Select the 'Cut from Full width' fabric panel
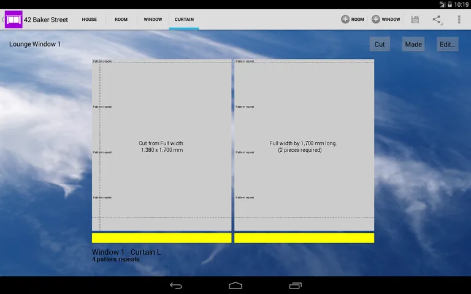This screenshot has width=471, height=294. point(162,145)
